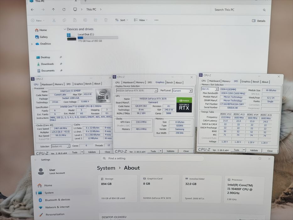
Task: Click the Find a setting search box
Action: (152, 158)
